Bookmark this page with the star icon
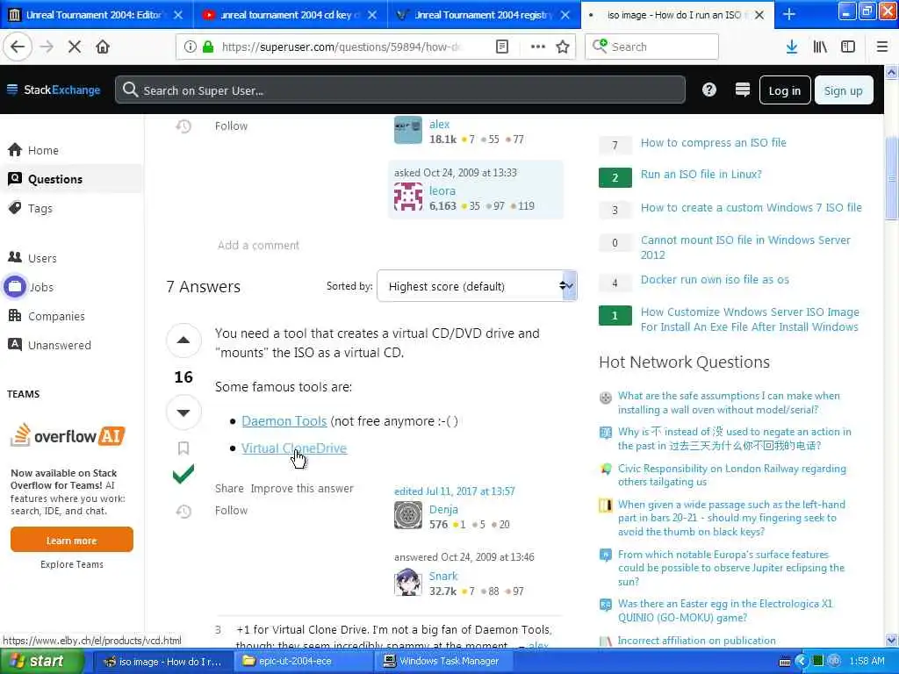 (563, 47)
